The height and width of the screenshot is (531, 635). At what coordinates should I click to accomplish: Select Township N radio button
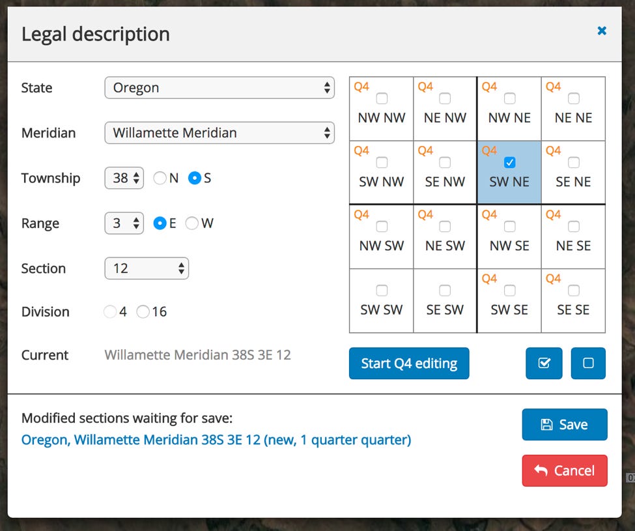click(x=160, y=178)
